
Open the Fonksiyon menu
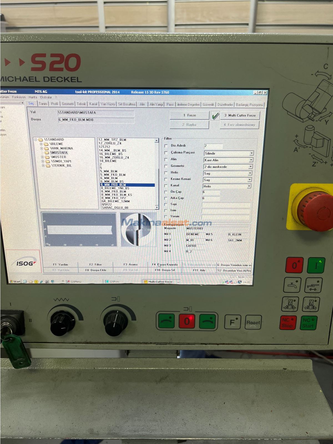click(19, 97)
